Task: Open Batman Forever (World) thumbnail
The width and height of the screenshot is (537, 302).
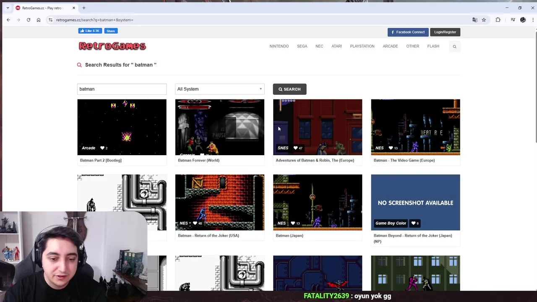Action: point(220,127)
